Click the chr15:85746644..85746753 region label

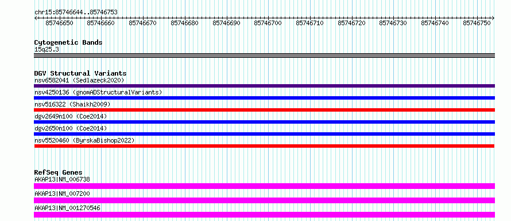pyautogui.click(x=76, y=13)
